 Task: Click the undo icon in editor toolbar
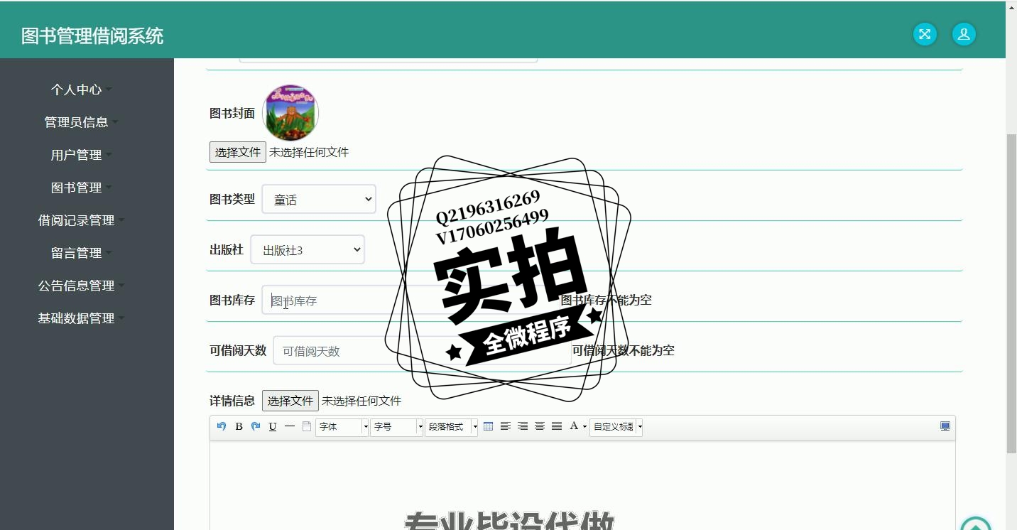point(222,426)
